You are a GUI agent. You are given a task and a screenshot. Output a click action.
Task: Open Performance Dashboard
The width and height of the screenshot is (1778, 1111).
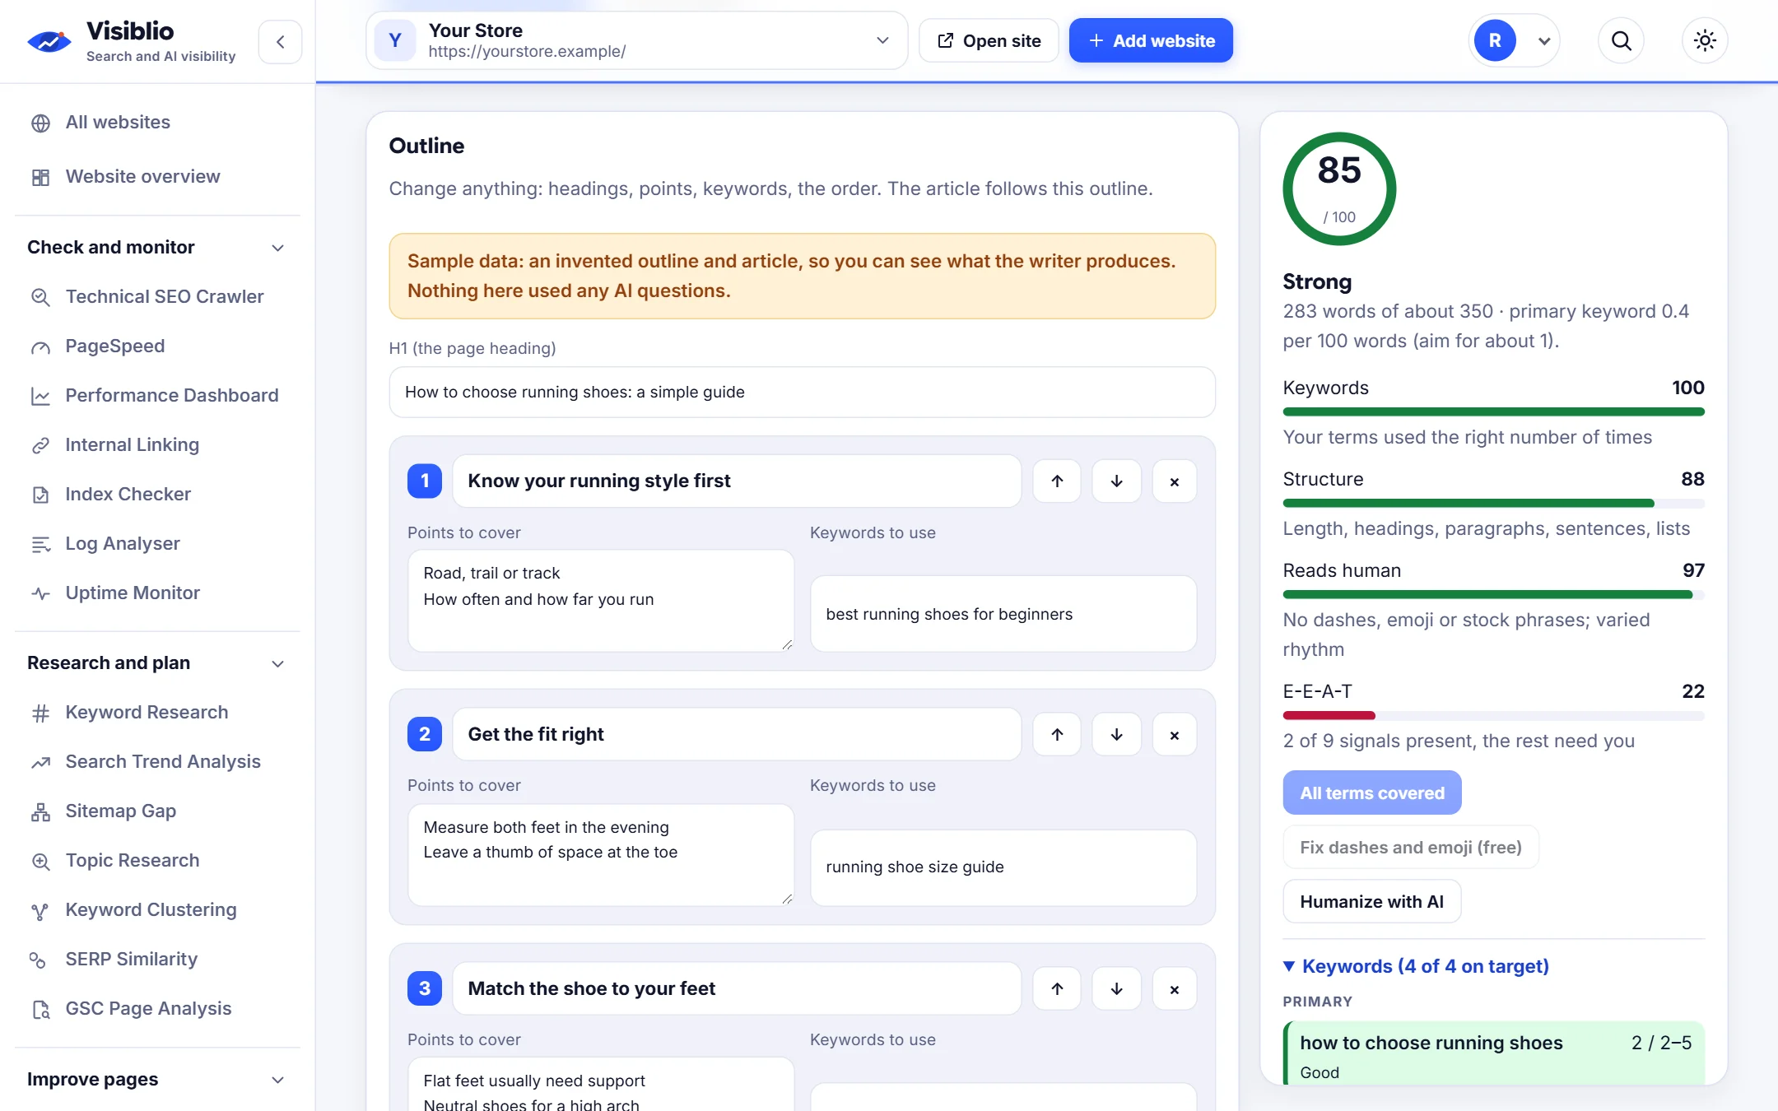[x=171, y=395]
